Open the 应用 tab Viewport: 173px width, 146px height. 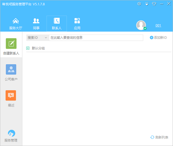pyautogui.click(x=77, y=24)
